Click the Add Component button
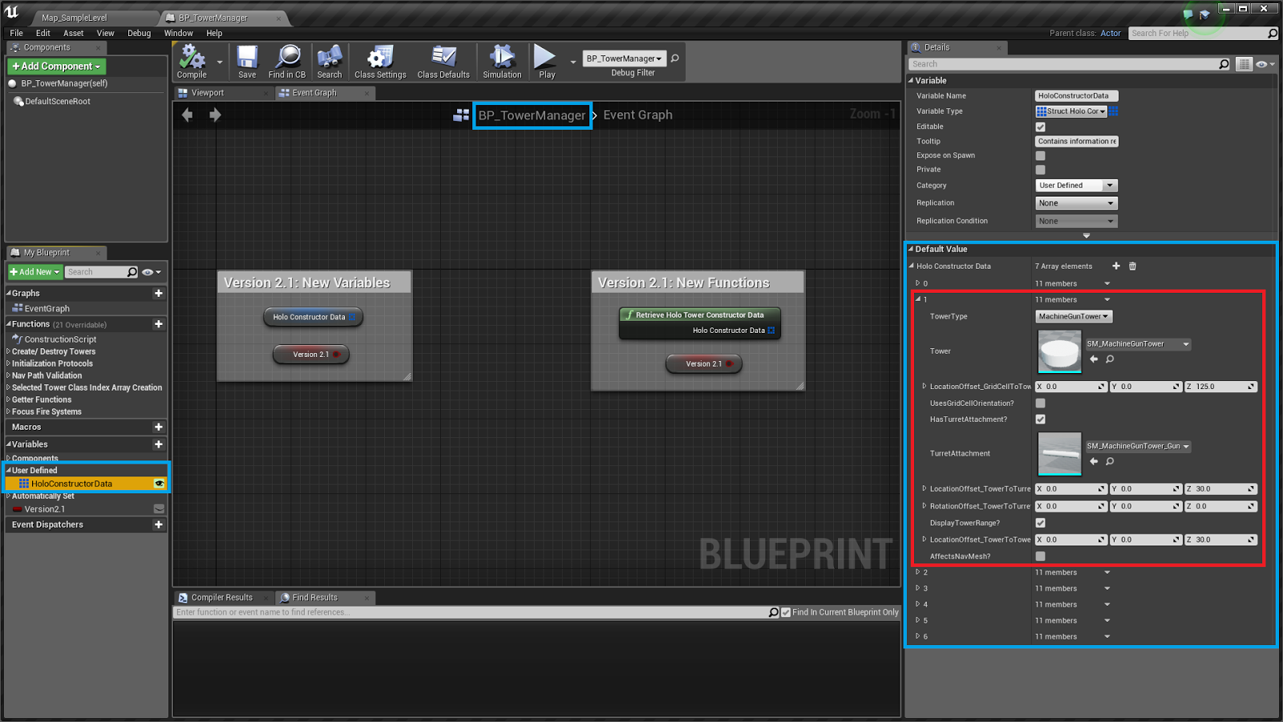The height and width of the screenshot is (722, 1283). [55, 66]
